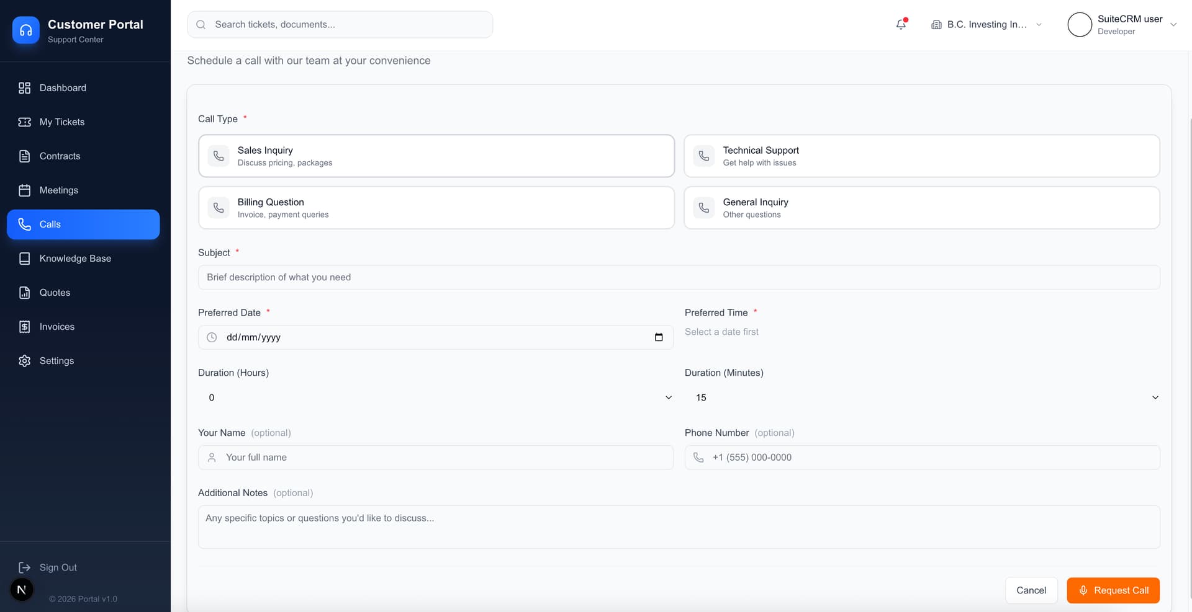This screenshot has width=1192, height=612.
Task: Click into the Additional Notes text area
Action: pyautogui.click(x=679, y=527)
